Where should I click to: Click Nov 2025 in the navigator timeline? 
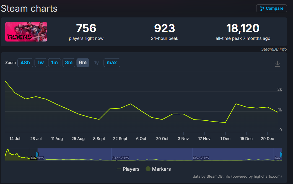pyautogui.click(x=201, y=158)
